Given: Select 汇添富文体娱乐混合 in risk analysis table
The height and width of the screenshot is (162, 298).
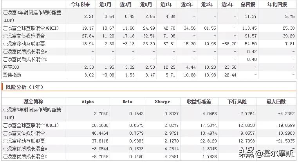Looking at the screenshot, I should point(23,133).
